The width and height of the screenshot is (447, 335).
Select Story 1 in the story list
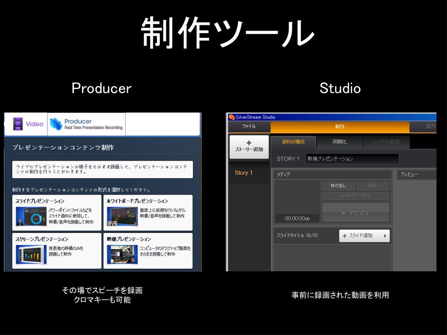244,173
